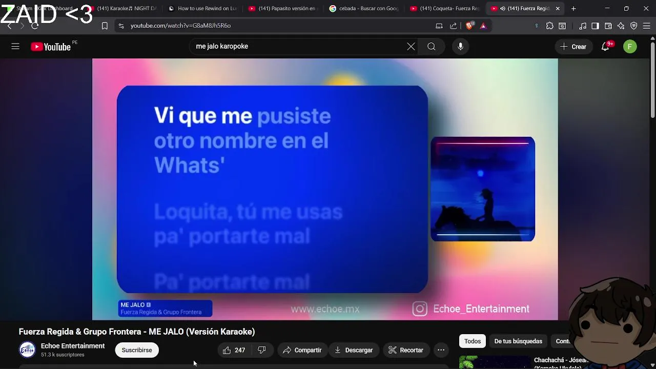
Task: Open Leo AI sparkle icon
Action: coord(621,26)
